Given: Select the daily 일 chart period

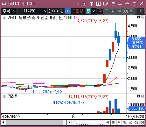Looking at the screenshot, I should [100, 11].
